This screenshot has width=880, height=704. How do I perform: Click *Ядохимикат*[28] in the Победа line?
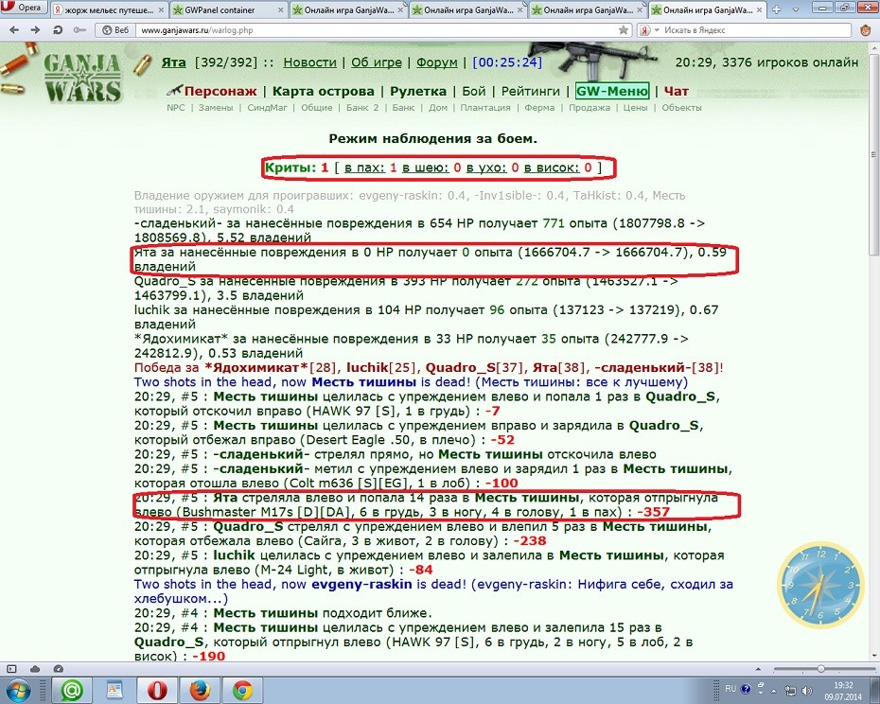click(270, 368)
